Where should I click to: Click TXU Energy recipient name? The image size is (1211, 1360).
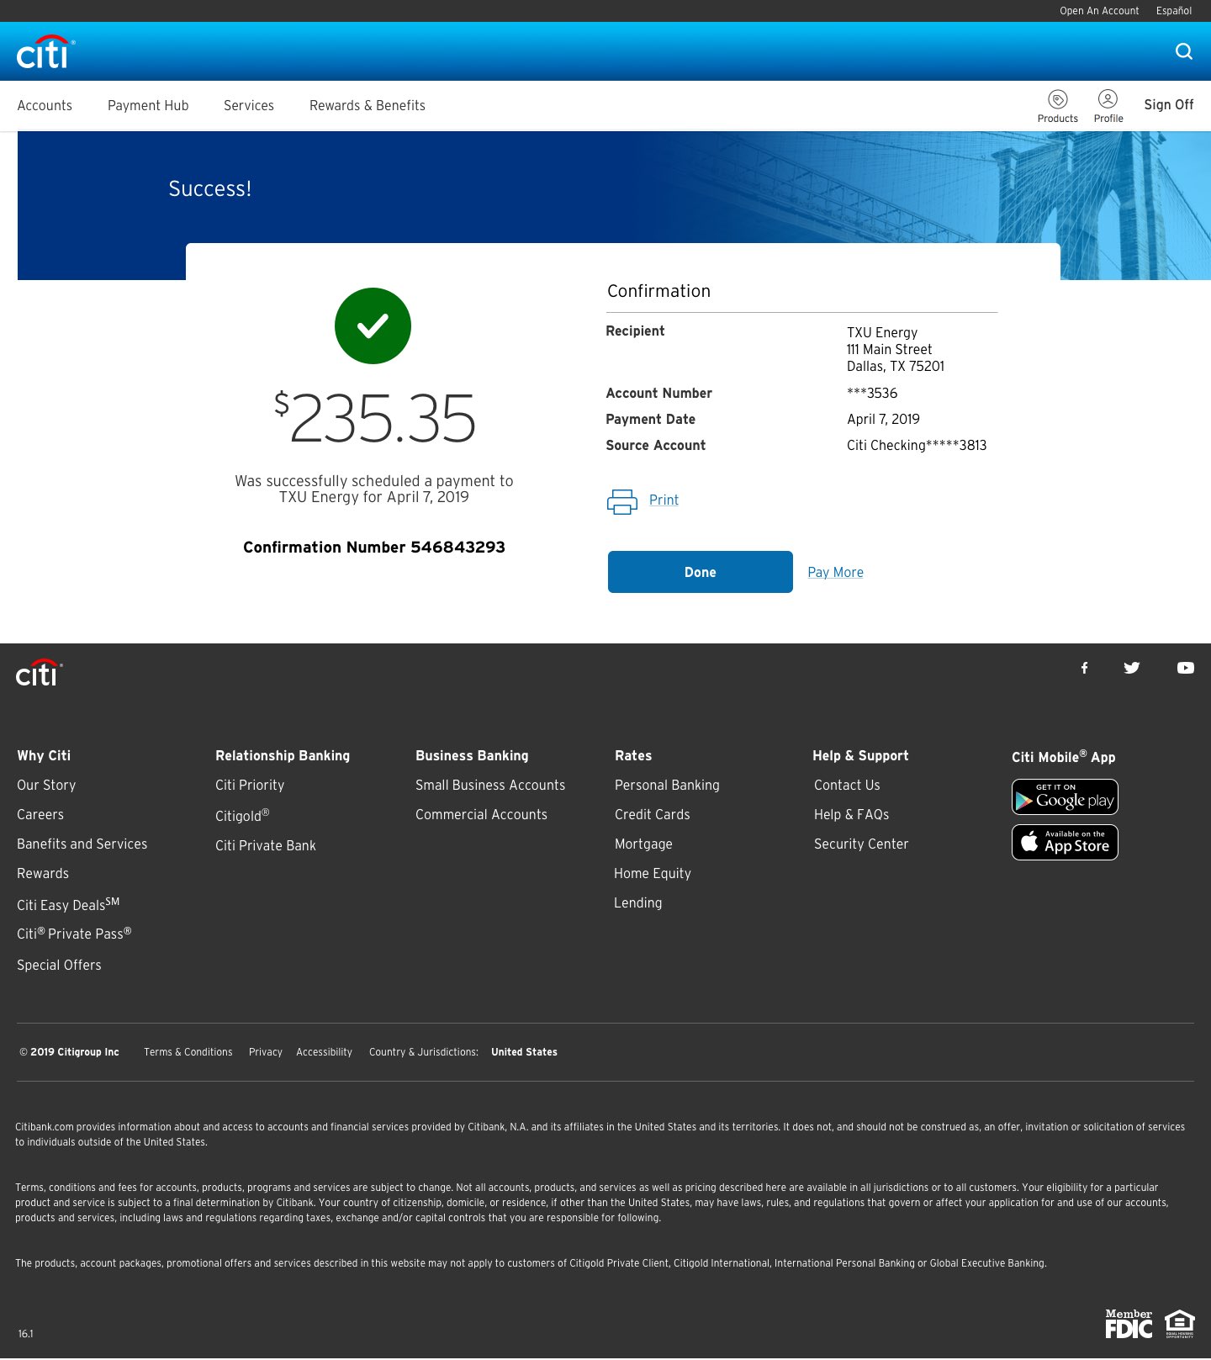(x=882, y=333)
